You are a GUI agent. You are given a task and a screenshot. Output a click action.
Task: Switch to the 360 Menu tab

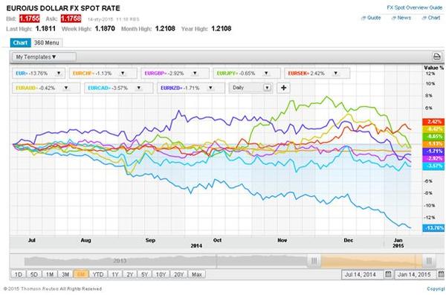[47, 42]
